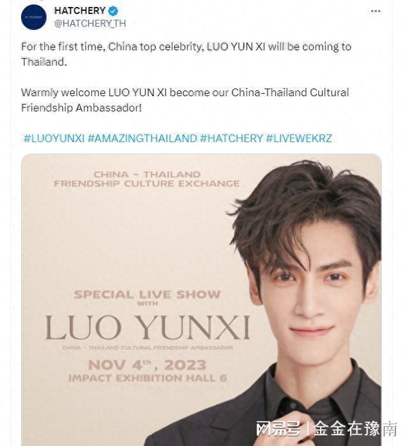Screen dimensions: 408x446
Task: Click the 金金在豫南 watermark text
Action: coord(355,429)
